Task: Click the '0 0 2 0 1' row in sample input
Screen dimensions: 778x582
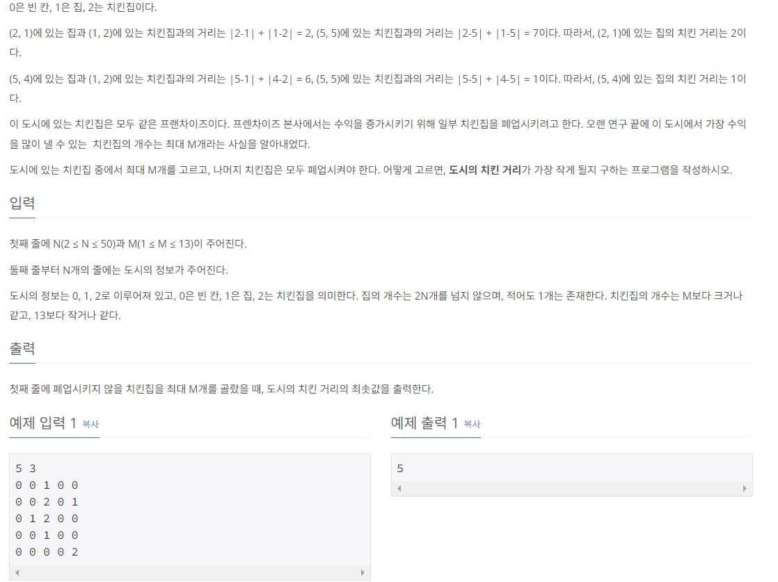Action: [x=47, y=502]
